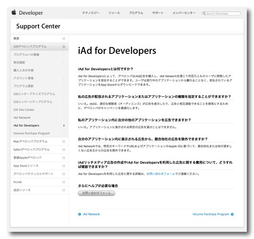Click the iAd for Developers page title
The height and width of the screenshot is (239, 254).
coord(117,50)
